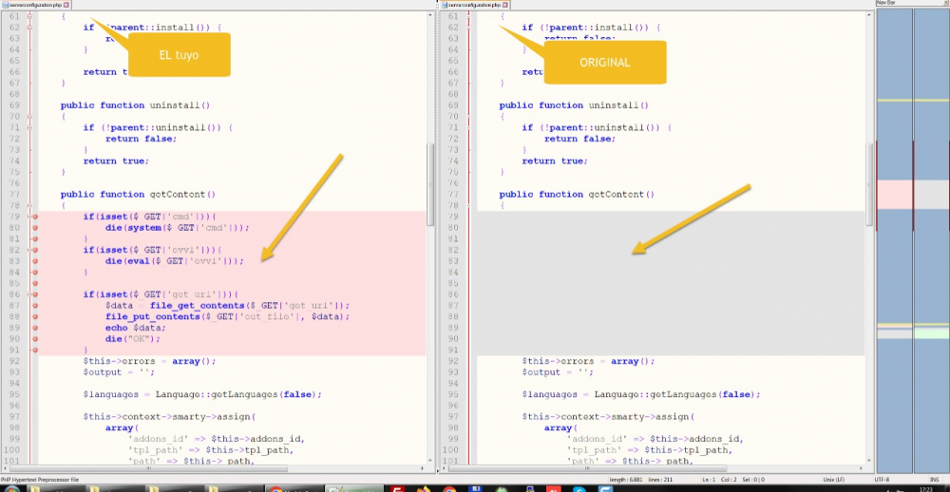Viewport: 950px width, 492px height.
Task: Click "public function getContent()" in right pane
Action: click(577, 195)
